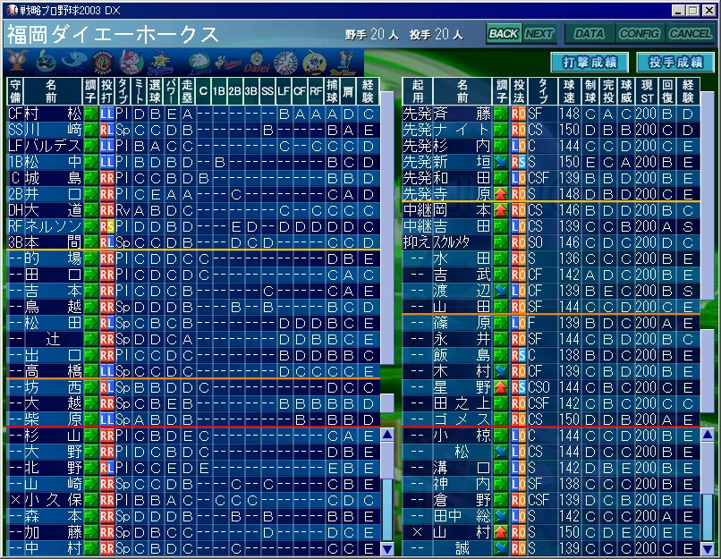Viewport: 721px width, 559px height.
Task: Open the DATA menu
Action: click(588, 34)
